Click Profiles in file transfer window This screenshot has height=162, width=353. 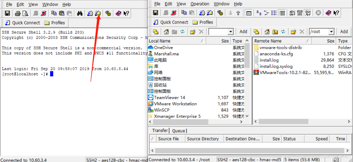(x=203, y=22)
